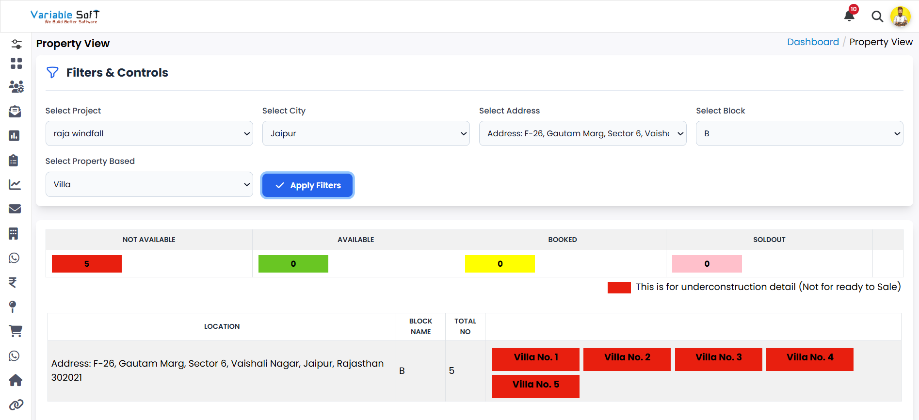Expand the Select Property Based dropdown
Viewport: 919px width, 420px height.
click(149, 184)
